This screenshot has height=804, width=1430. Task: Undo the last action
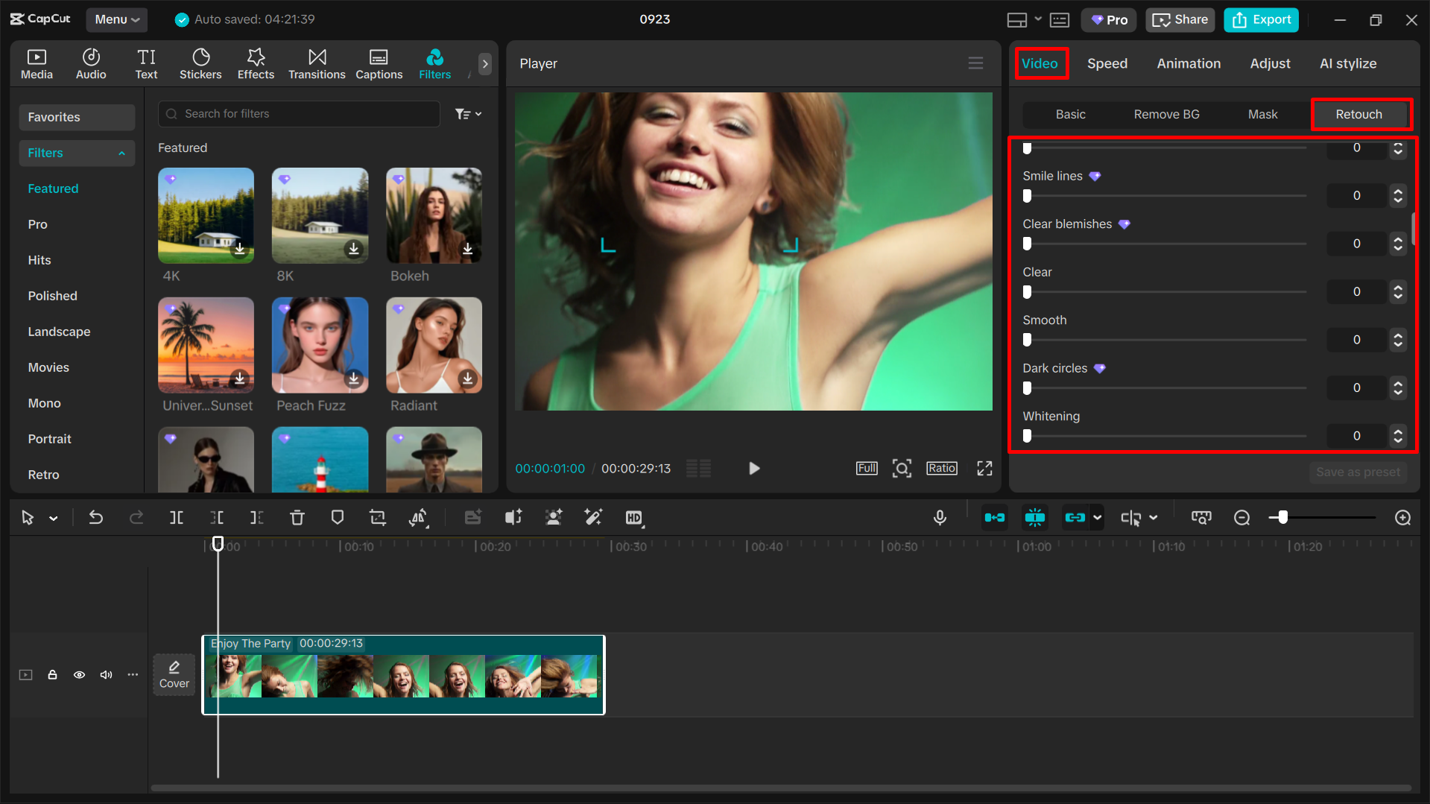pos(96,517)
